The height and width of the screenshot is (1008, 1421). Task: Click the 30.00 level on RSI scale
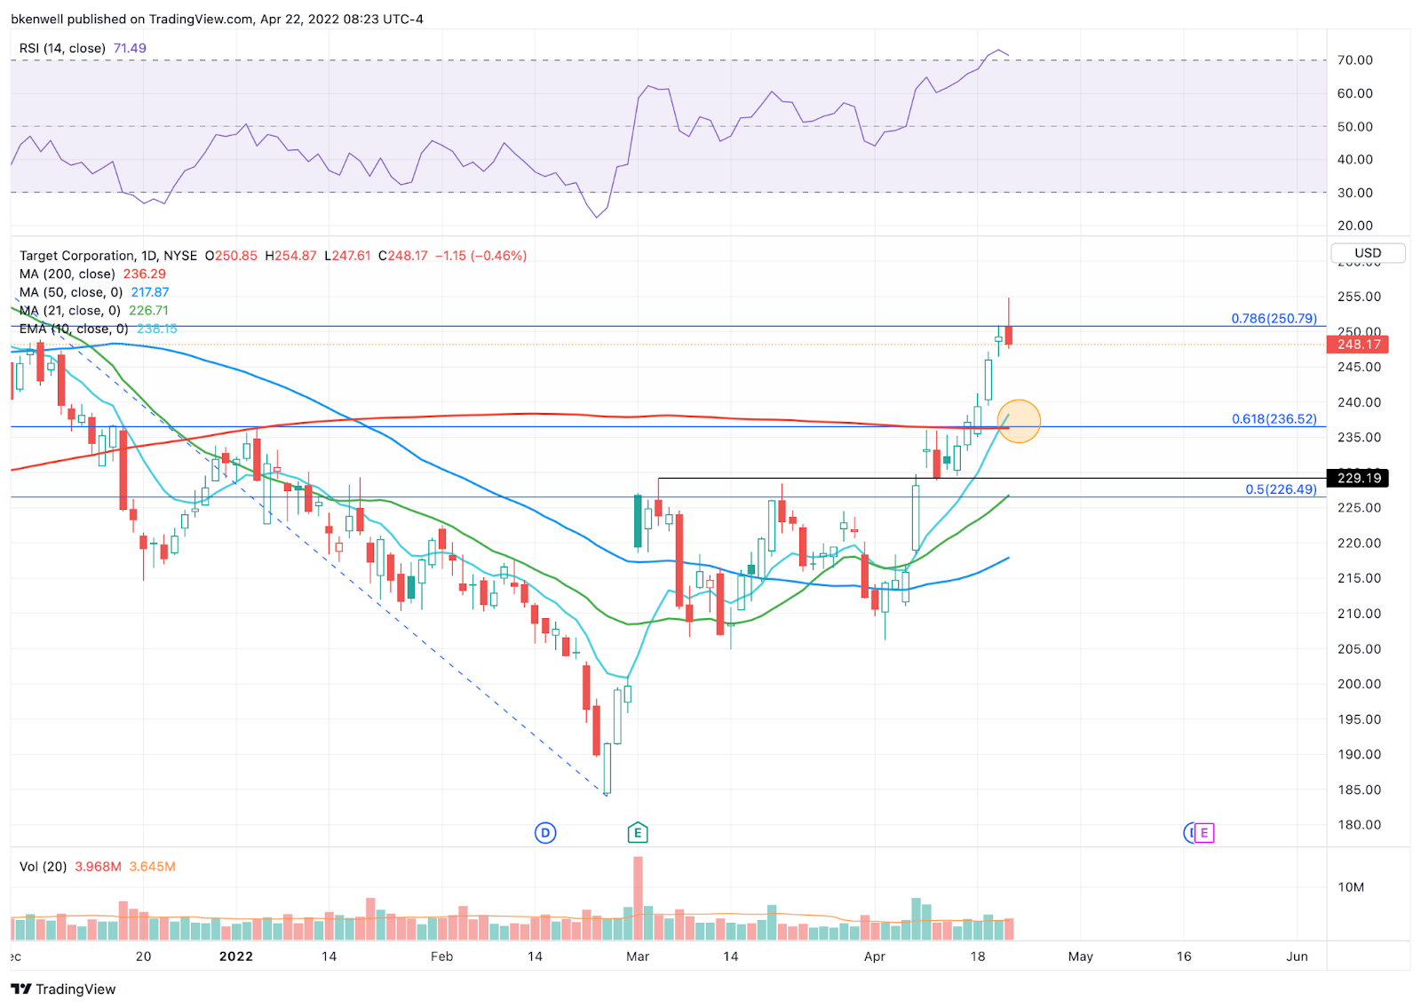(x=1355, y=193)
